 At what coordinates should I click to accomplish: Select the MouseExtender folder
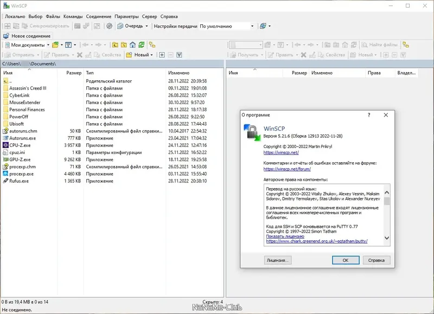(x=112, y=102)
